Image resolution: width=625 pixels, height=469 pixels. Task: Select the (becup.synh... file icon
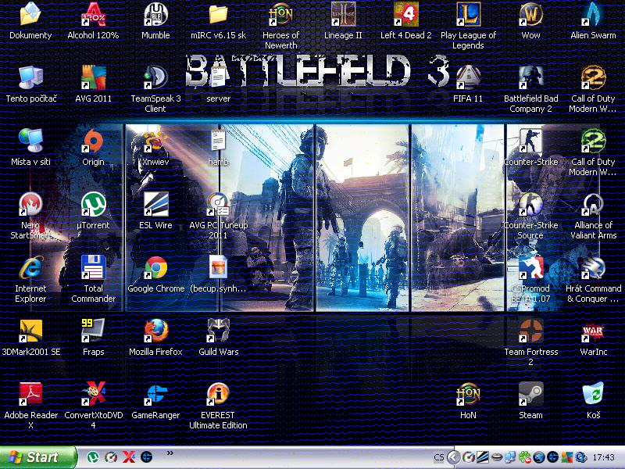pyautogui.click(x=218, y=267)
